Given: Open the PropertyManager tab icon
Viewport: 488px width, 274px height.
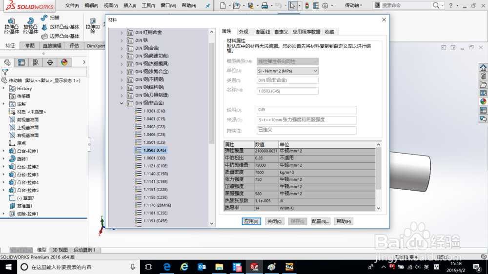Looking at the screenshot, I should pyautogui.click(x=21, y=62).
